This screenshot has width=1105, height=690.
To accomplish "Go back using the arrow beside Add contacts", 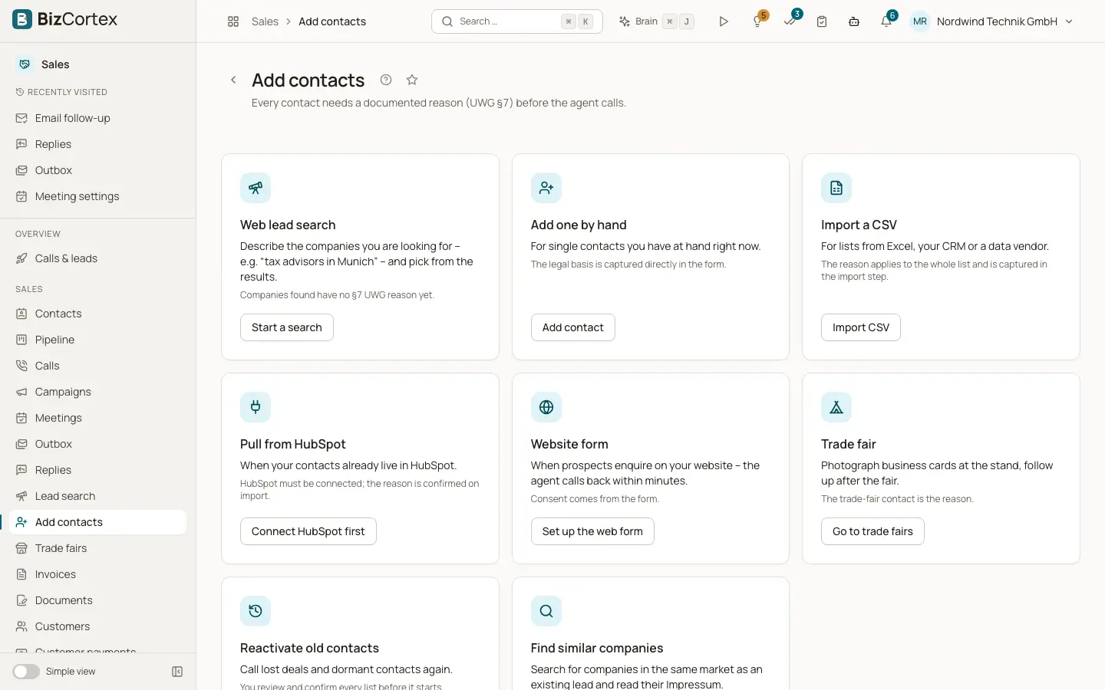I will click(x=233, y=80).
